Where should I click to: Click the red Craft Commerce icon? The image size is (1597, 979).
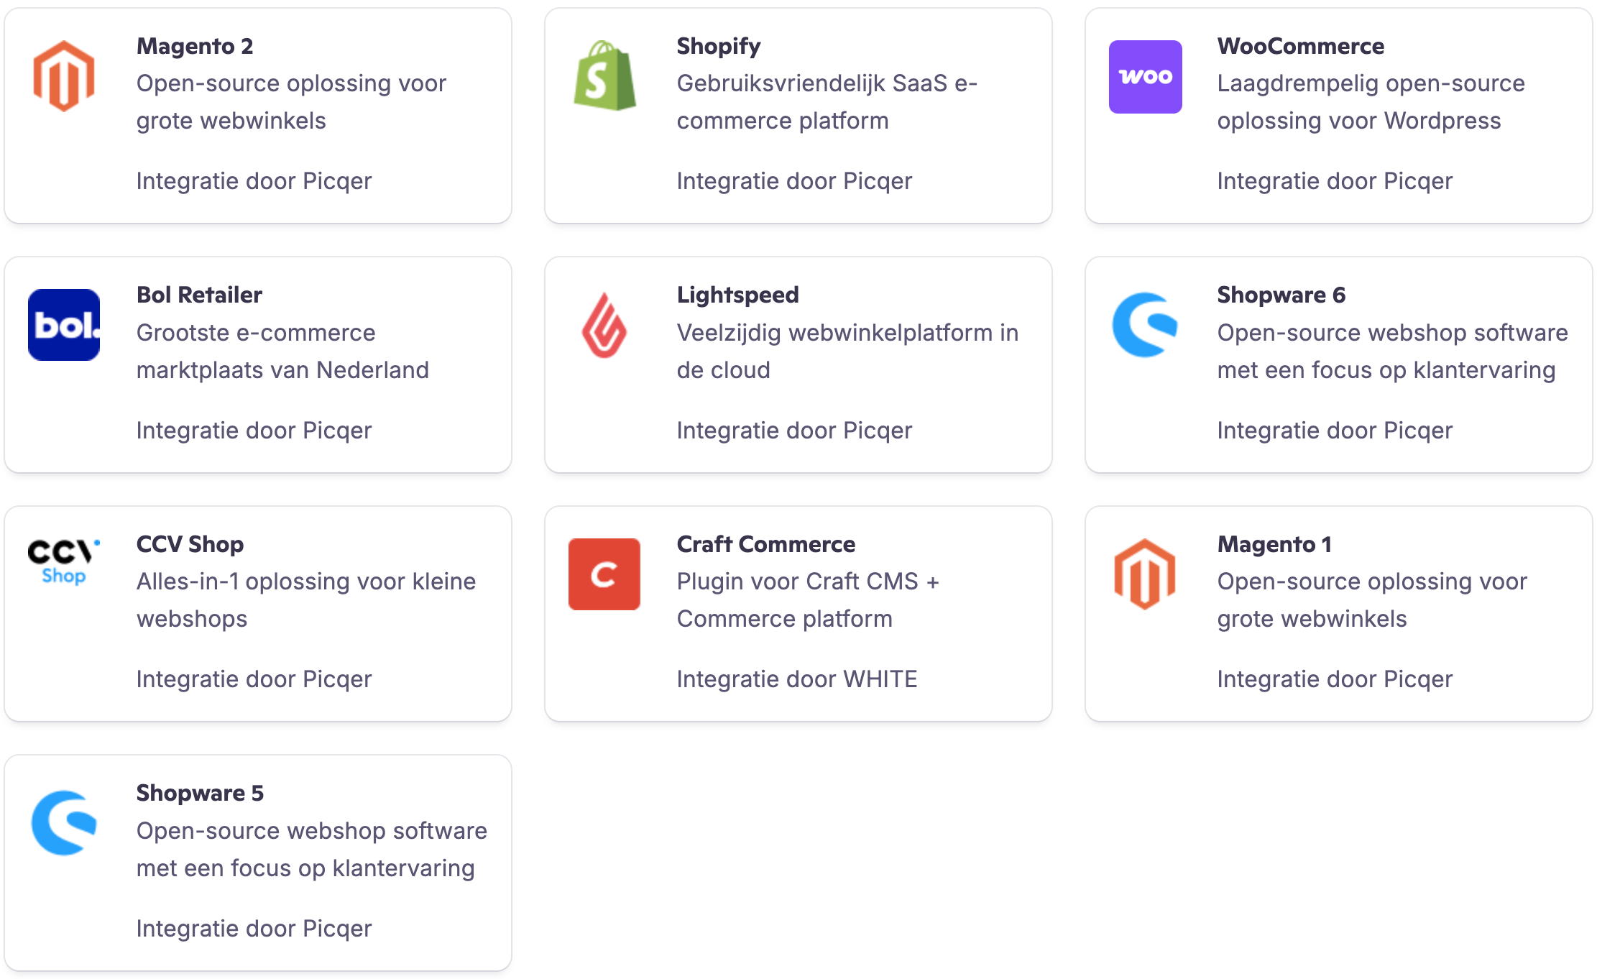(x=604, y=574)
